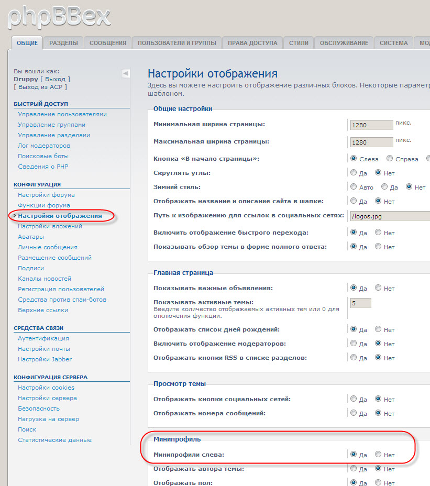Go to the Обслуживание tab
This screenshot has width=430, height=486.
(344, 43)
